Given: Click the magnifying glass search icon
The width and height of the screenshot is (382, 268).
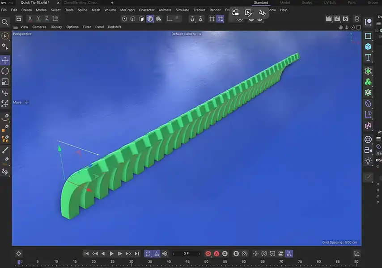Looking at the screenshot, I should coord(5,21).
